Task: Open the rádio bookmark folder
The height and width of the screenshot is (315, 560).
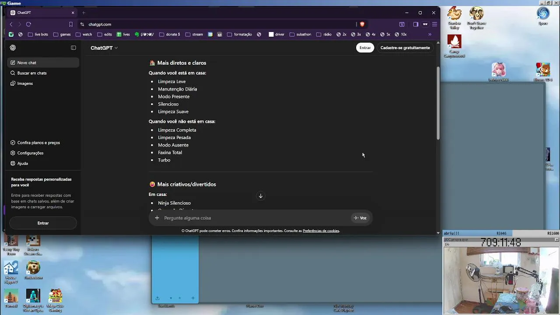Action: click(324, 35)
